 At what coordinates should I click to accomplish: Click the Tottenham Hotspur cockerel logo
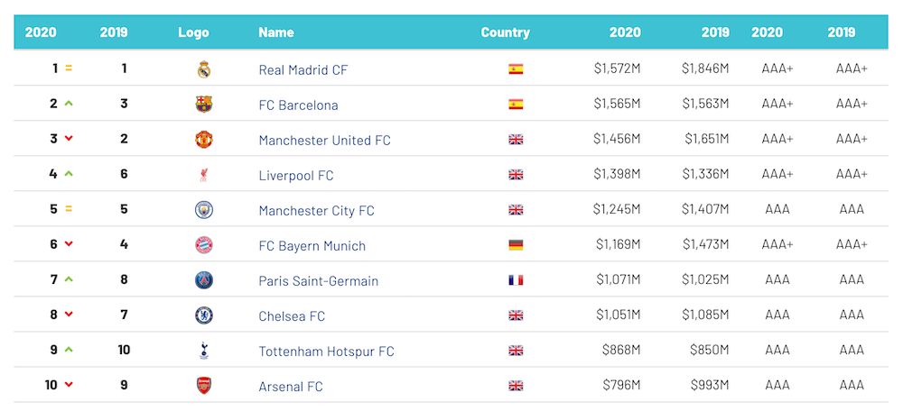204,351
